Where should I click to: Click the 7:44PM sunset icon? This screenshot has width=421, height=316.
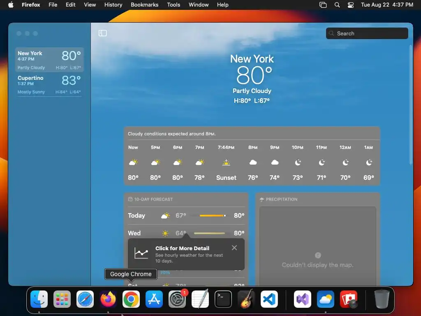(226, 162)
